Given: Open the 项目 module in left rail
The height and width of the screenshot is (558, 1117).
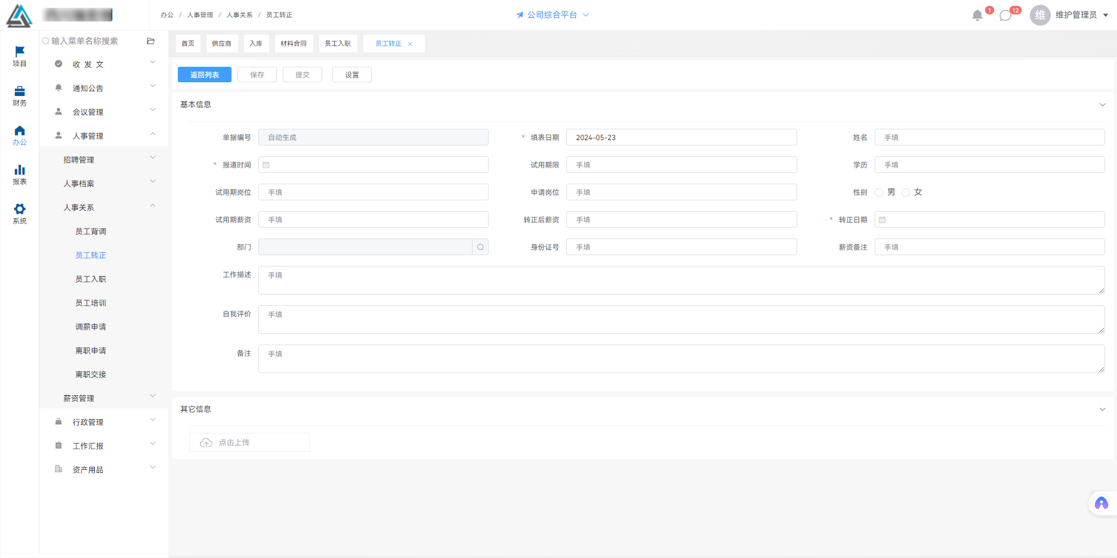Looking at the screenshot, I should pos(20,56).
